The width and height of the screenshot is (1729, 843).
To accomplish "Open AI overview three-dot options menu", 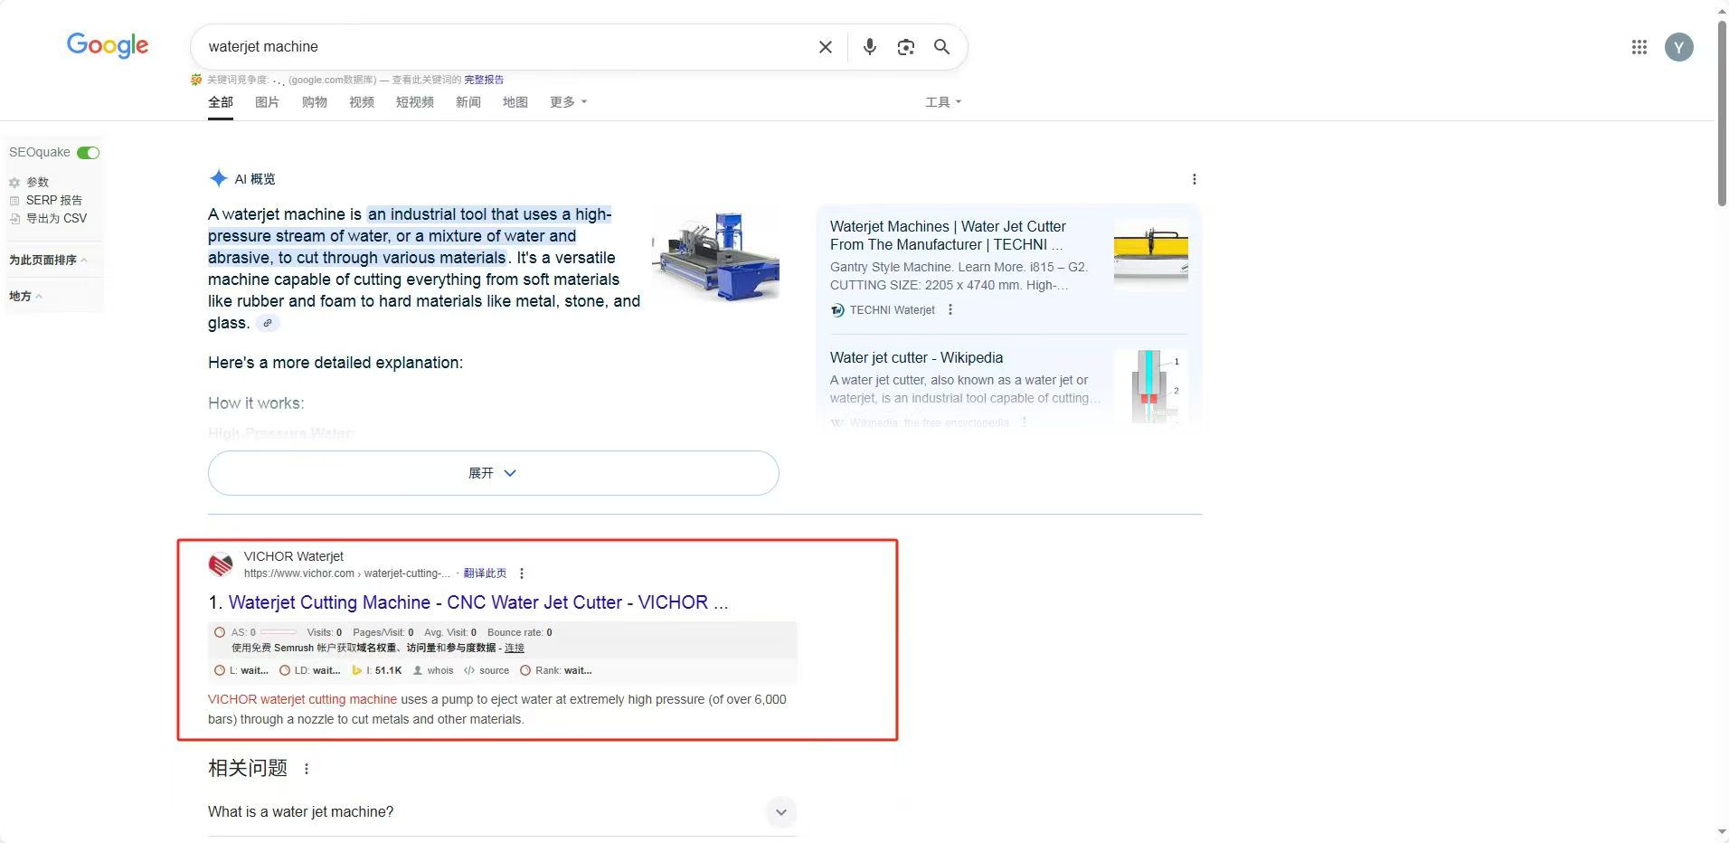I will [1194, 179].
